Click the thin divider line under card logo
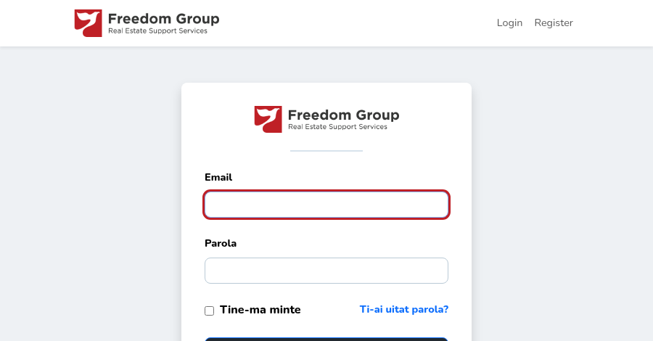653x341 pixels. tap(326, 151)
